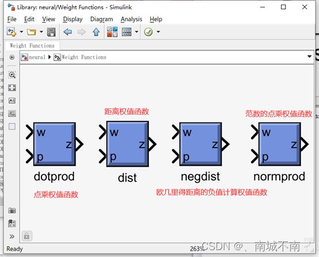Select the dotprod block

[x=55, y=144]
